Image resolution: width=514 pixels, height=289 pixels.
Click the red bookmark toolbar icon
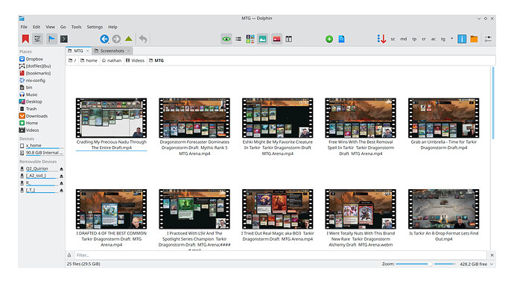(25, 39)
